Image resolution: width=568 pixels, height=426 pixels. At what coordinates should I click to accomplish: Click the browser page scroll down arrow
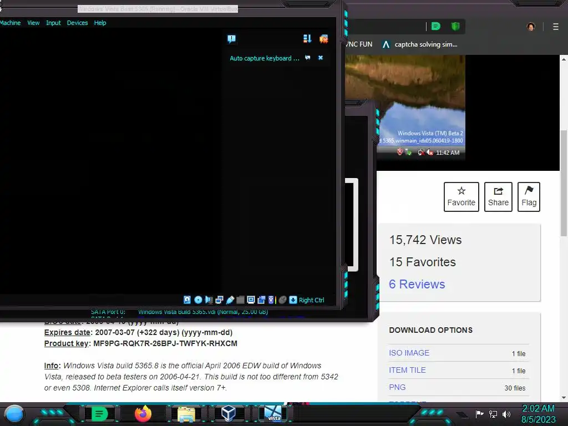coord(564,397)
